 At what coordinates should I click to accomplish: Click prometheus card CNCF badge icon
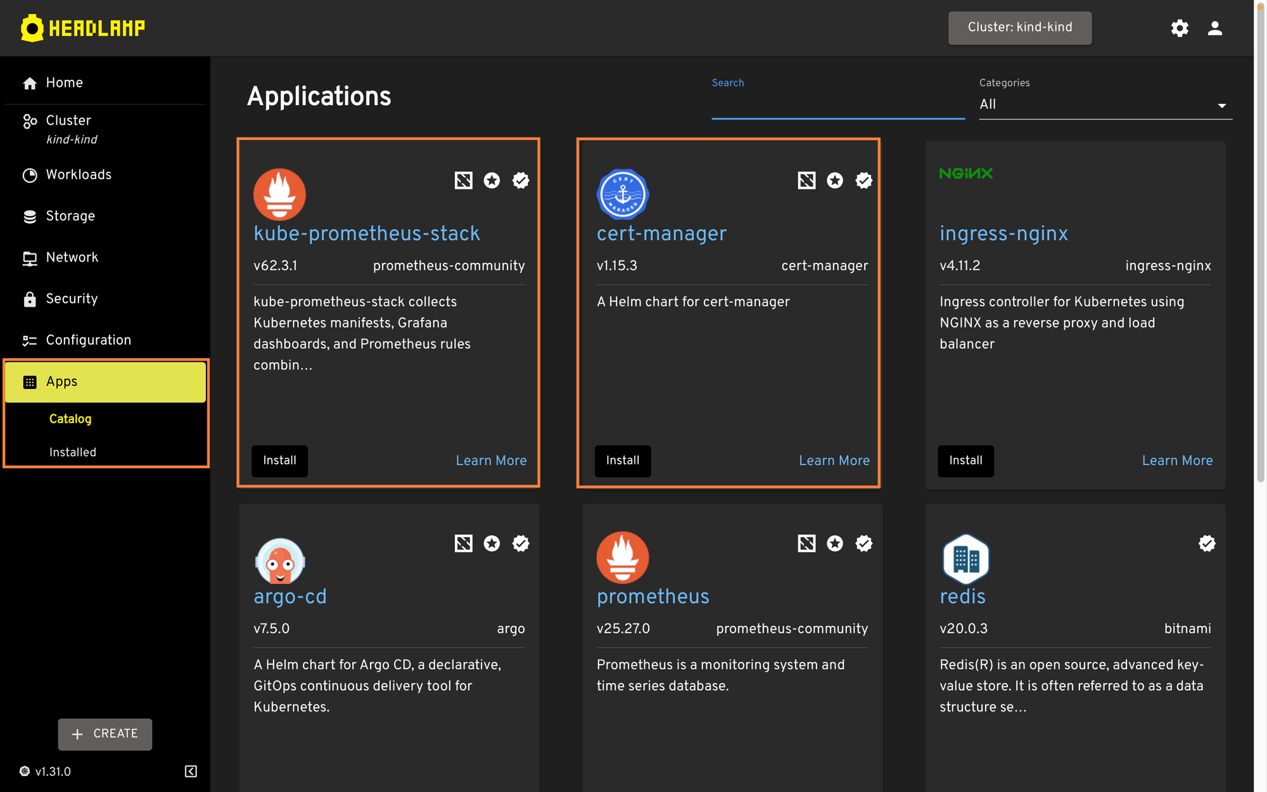point(806,543)
